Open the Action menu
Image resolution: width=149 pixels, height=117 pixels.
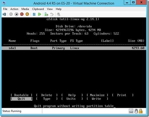(14, 9)
